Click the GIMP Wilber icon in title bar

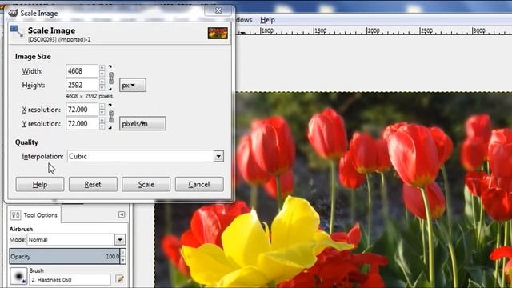pyautogui.click(x=13, y=13)
